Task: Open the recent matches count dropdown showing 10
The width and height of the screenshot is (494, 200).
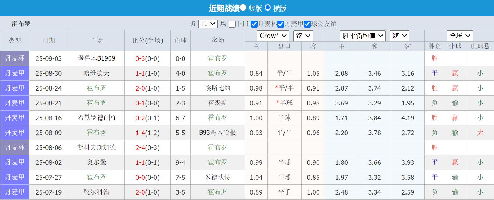Action: 208,24
